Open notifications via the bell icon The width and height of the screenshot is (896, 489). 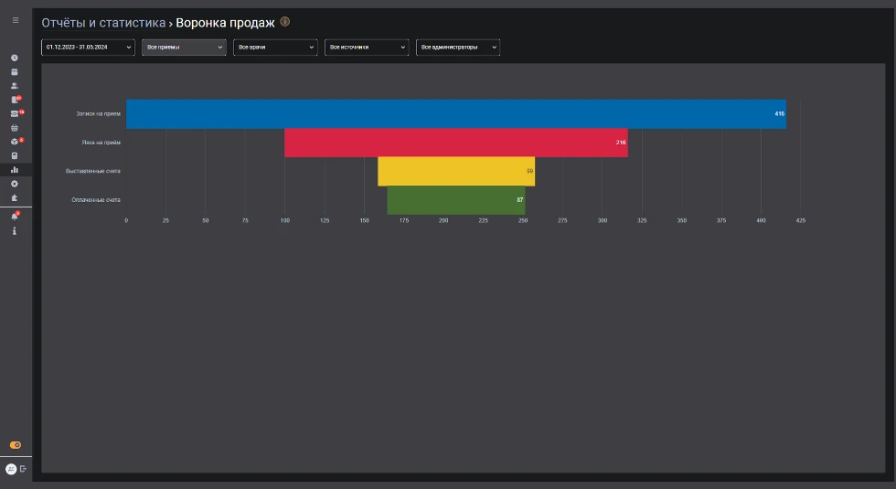[15, 217]
